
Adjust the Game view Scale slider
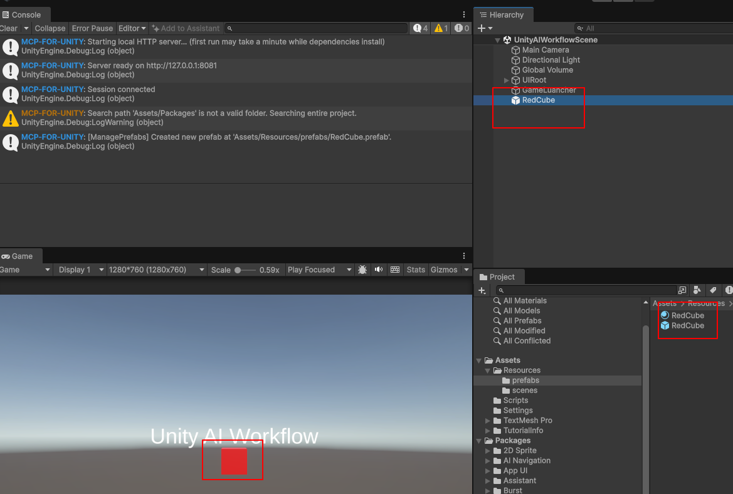245,270
